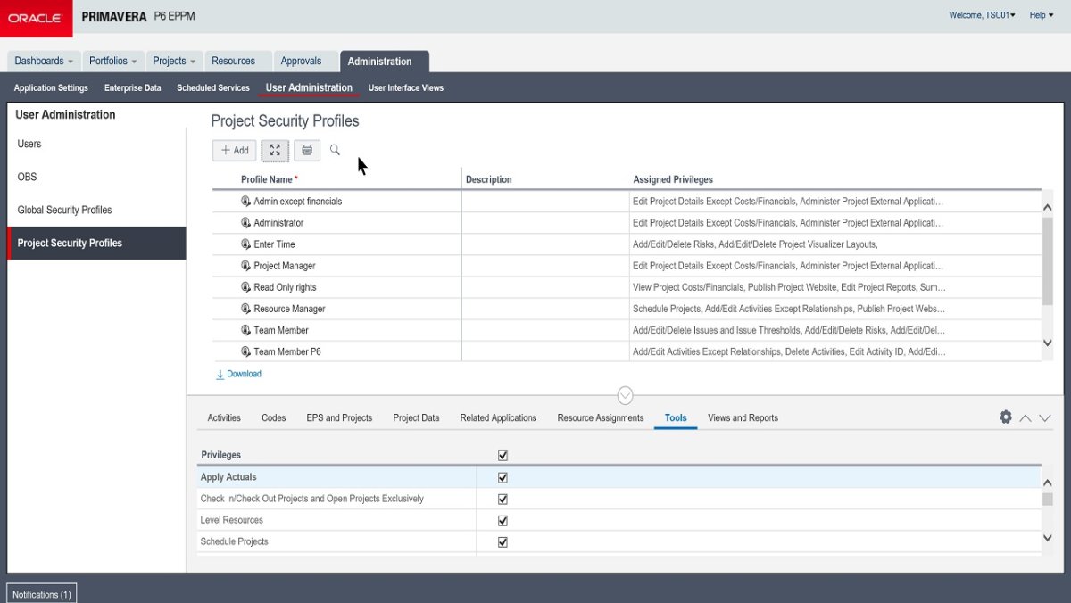Image resolution: width=1071 pixels, height=603 pixels.
Task: Click the expand-to-fullscreen icon next to Add
Action: [275, 150]
